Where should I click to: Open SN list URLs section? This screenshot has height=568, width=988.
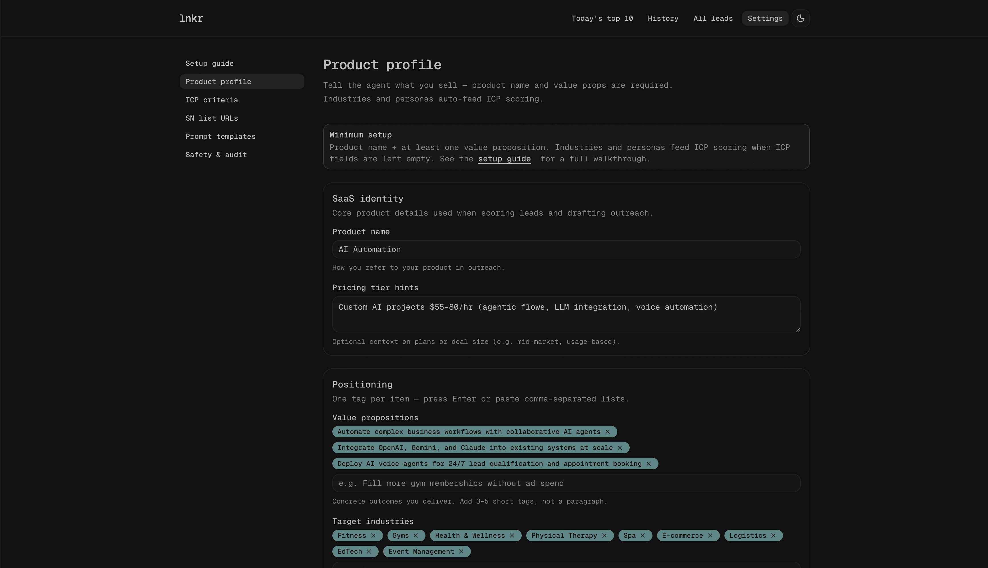242,118
